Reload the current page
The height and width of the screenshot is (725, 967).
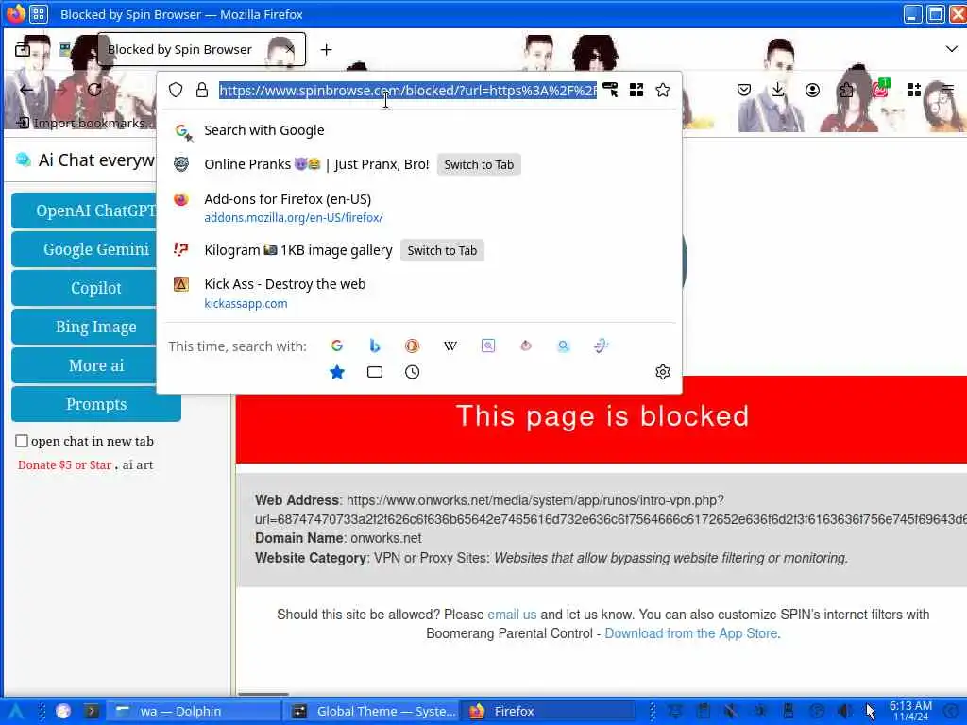pos(94,90)
